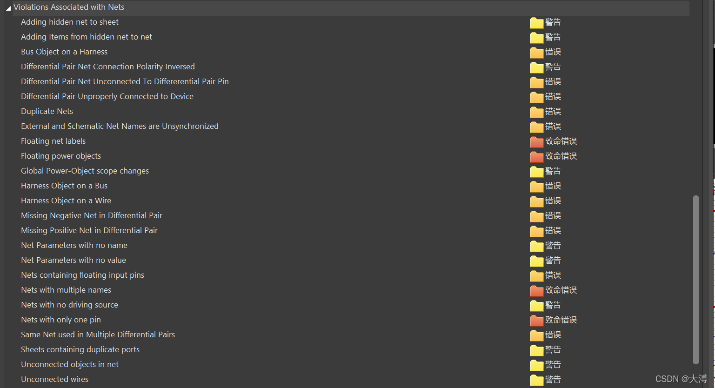Viewport: 715px width, 388px height.
Task: Select Missing Negative Net in Differential Pair
Action: (x=92, y=215)
